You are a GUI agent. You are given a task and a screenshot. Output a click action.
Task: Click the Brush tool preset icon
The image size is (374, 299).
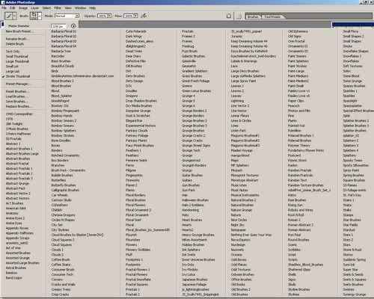pyautogui.click(x=9, y=16)
